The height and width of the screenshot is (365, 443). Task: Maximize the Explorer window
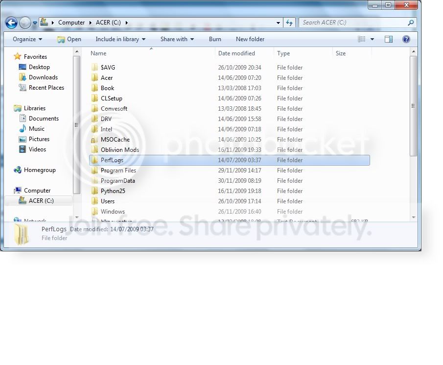click(389, 5)
